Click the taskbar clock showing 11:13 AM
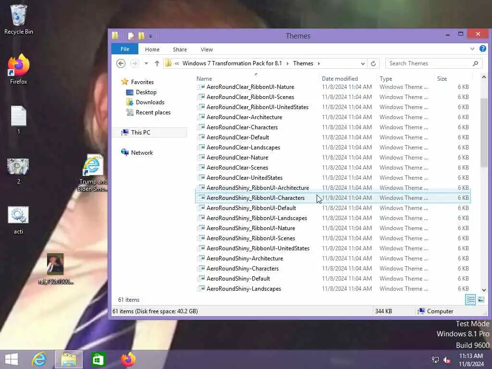This screenshot has height=369, width=492. pyautogui.click(x=471, y=359)
